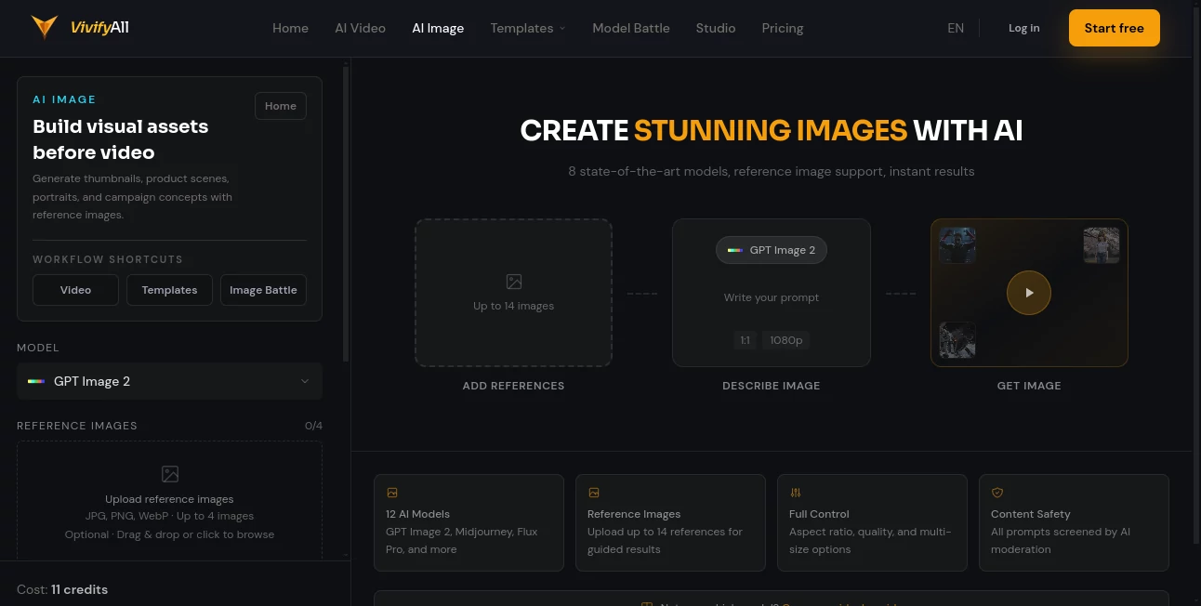
Task: Click the bottom-left thumbnail in Get Image preview
Action: pyautogui.click(x=957, y=340)
